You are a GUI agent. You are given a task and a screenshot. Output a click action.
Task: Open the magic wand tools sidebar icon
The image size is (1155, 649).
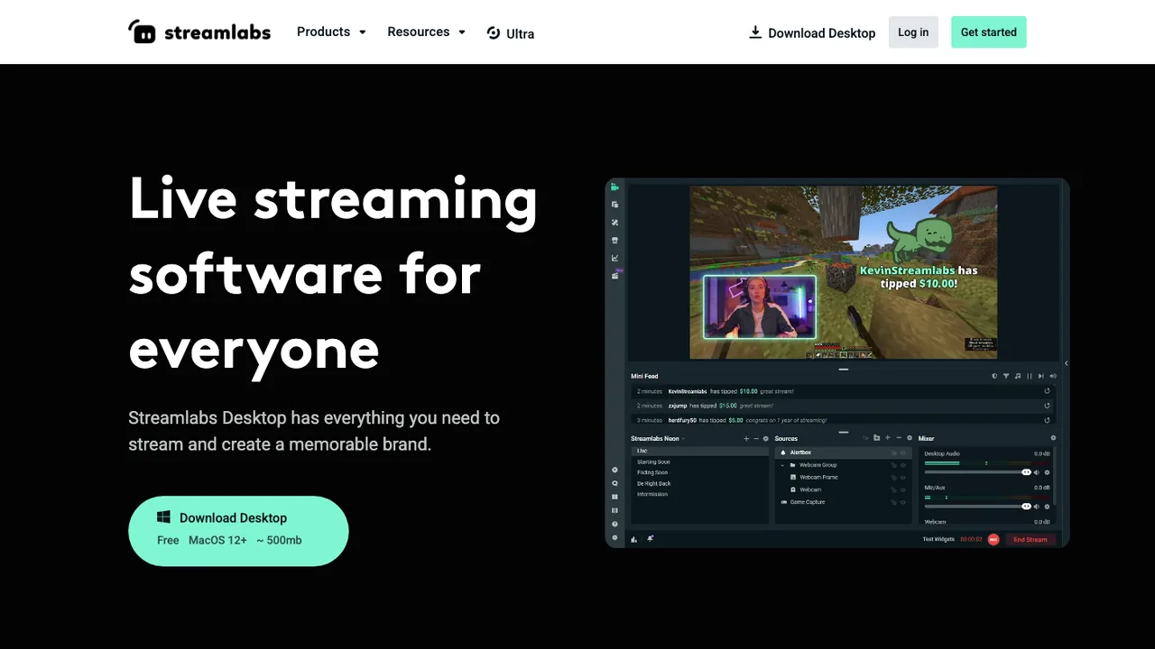pyautogui.click(x=614, y=223)
